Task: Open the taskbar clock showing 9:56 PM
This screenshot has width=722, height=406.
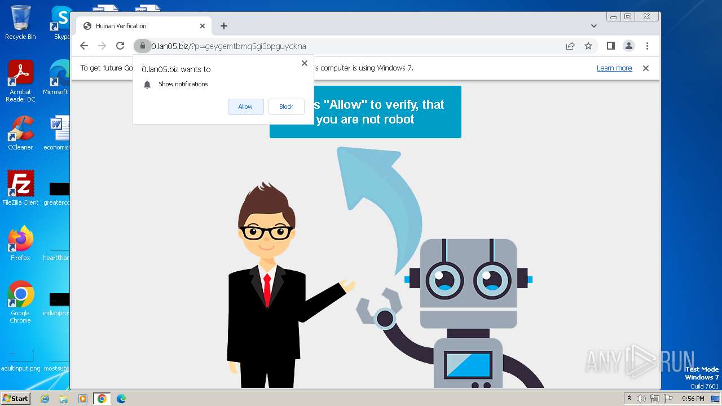Action: click(693, 399)
